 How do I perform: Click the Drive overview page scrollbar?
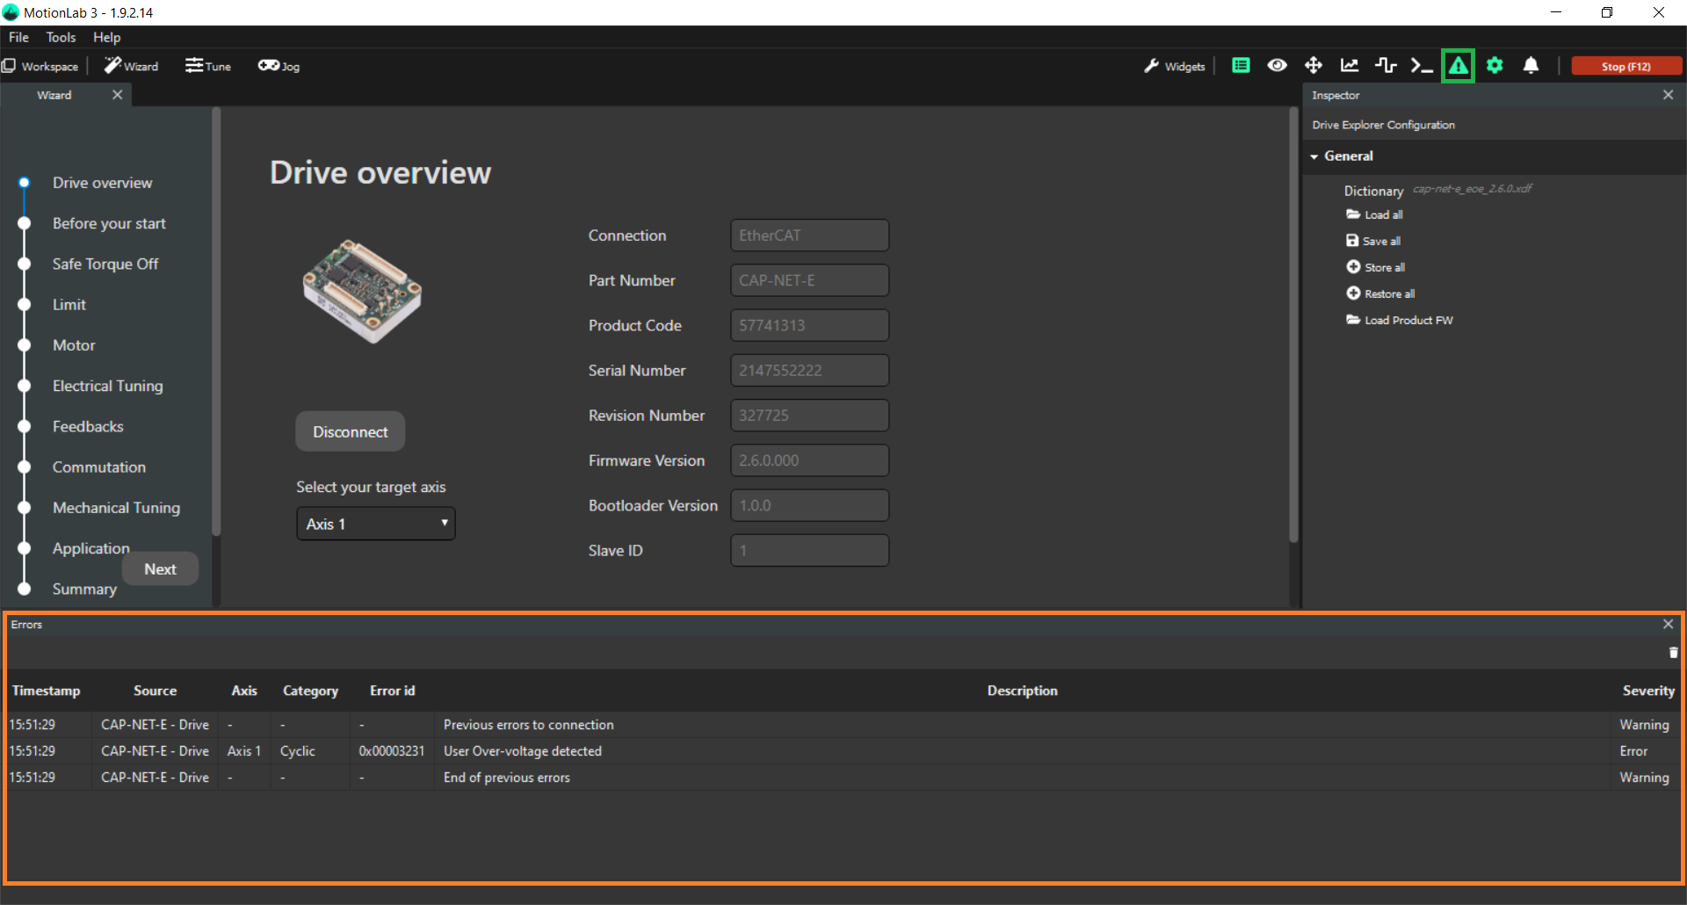(1293, 325)
